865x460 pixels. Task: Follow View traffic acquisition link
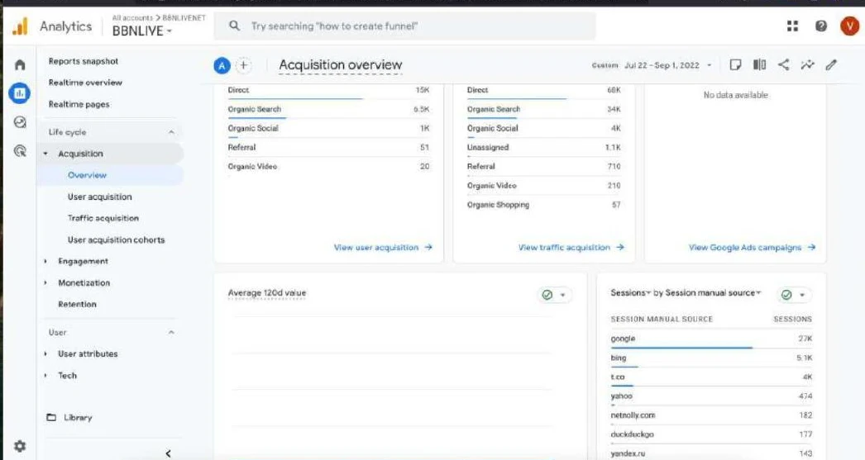coord(571,248)
